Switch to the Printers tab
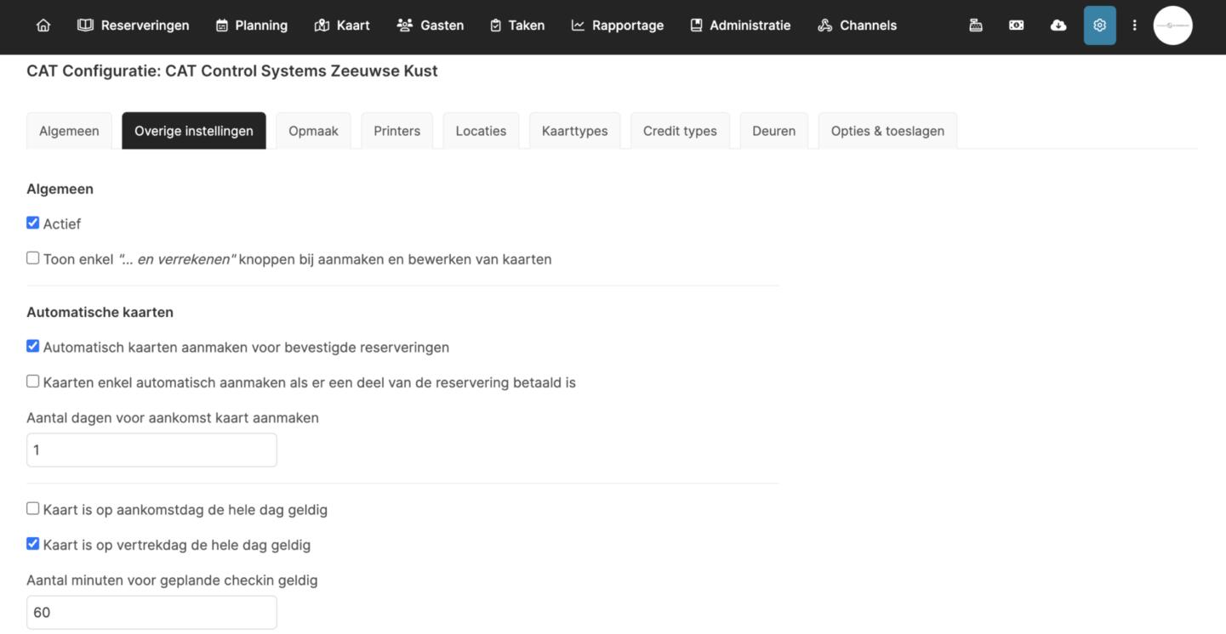This screenshot has height=634, width=1226. point(396,131)
